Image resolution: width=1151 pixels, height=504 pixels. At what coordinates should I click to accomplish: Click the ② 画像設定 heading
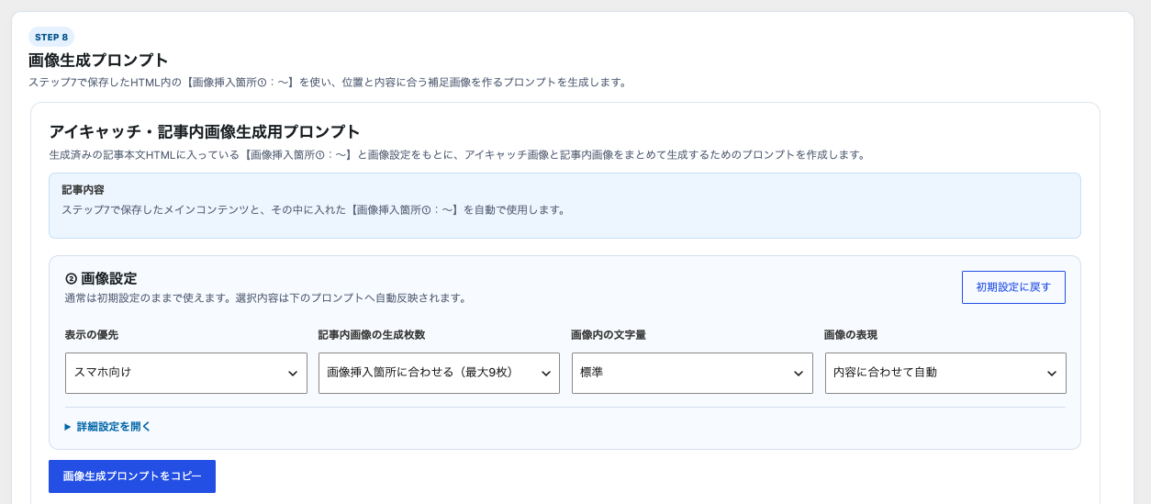[x=101, y=278]
